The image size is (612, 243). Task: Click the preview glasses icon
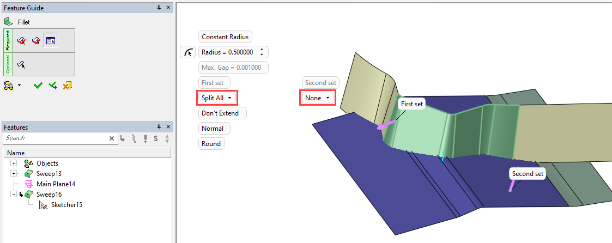tap(9, 86)
